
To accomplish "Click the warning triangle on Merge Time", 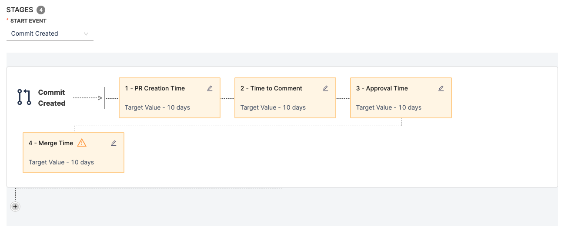I will tap(82, 143).
